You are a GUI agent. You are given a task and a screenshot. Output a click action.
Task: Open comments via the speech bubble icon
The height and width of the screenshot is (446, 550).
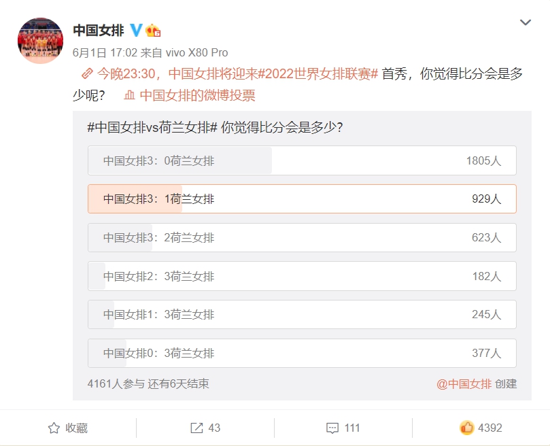[332, 428]
